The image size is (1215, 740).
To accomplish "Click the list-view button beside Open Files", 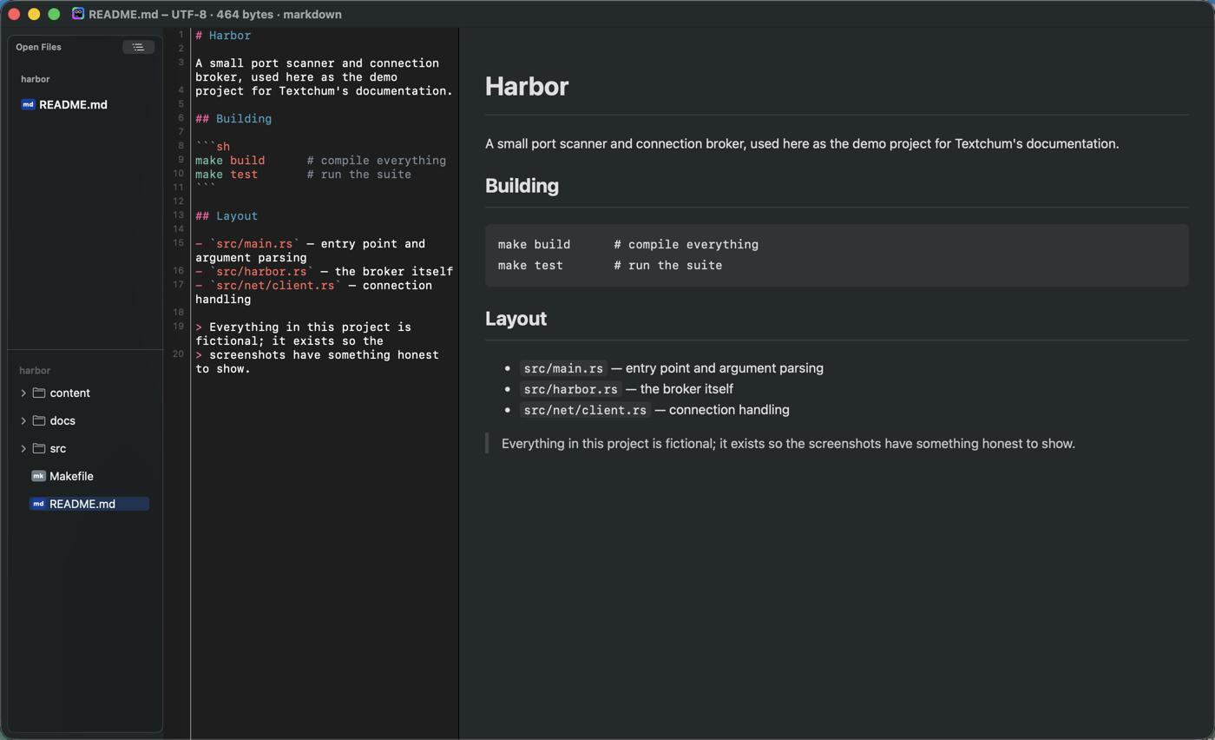I will (x=138, y=47).
